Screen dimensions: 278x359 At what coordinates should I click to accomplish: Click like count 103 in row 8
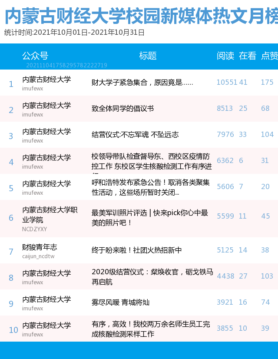tap(267, 276)
